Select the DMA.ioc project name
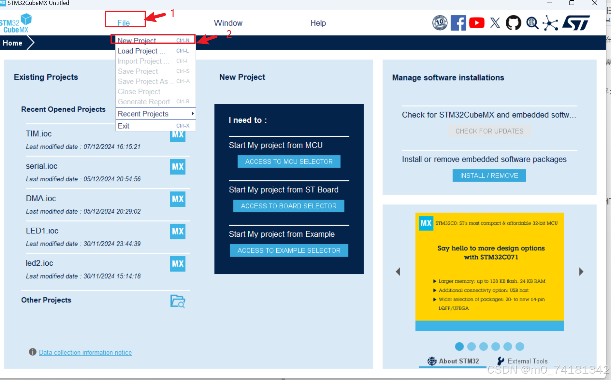611x380 pixels. (x=41, y=198)
